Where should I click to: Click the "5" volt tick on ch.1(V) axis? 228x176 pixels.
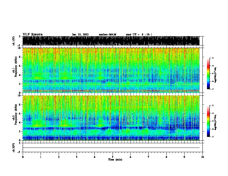[20, 37]
